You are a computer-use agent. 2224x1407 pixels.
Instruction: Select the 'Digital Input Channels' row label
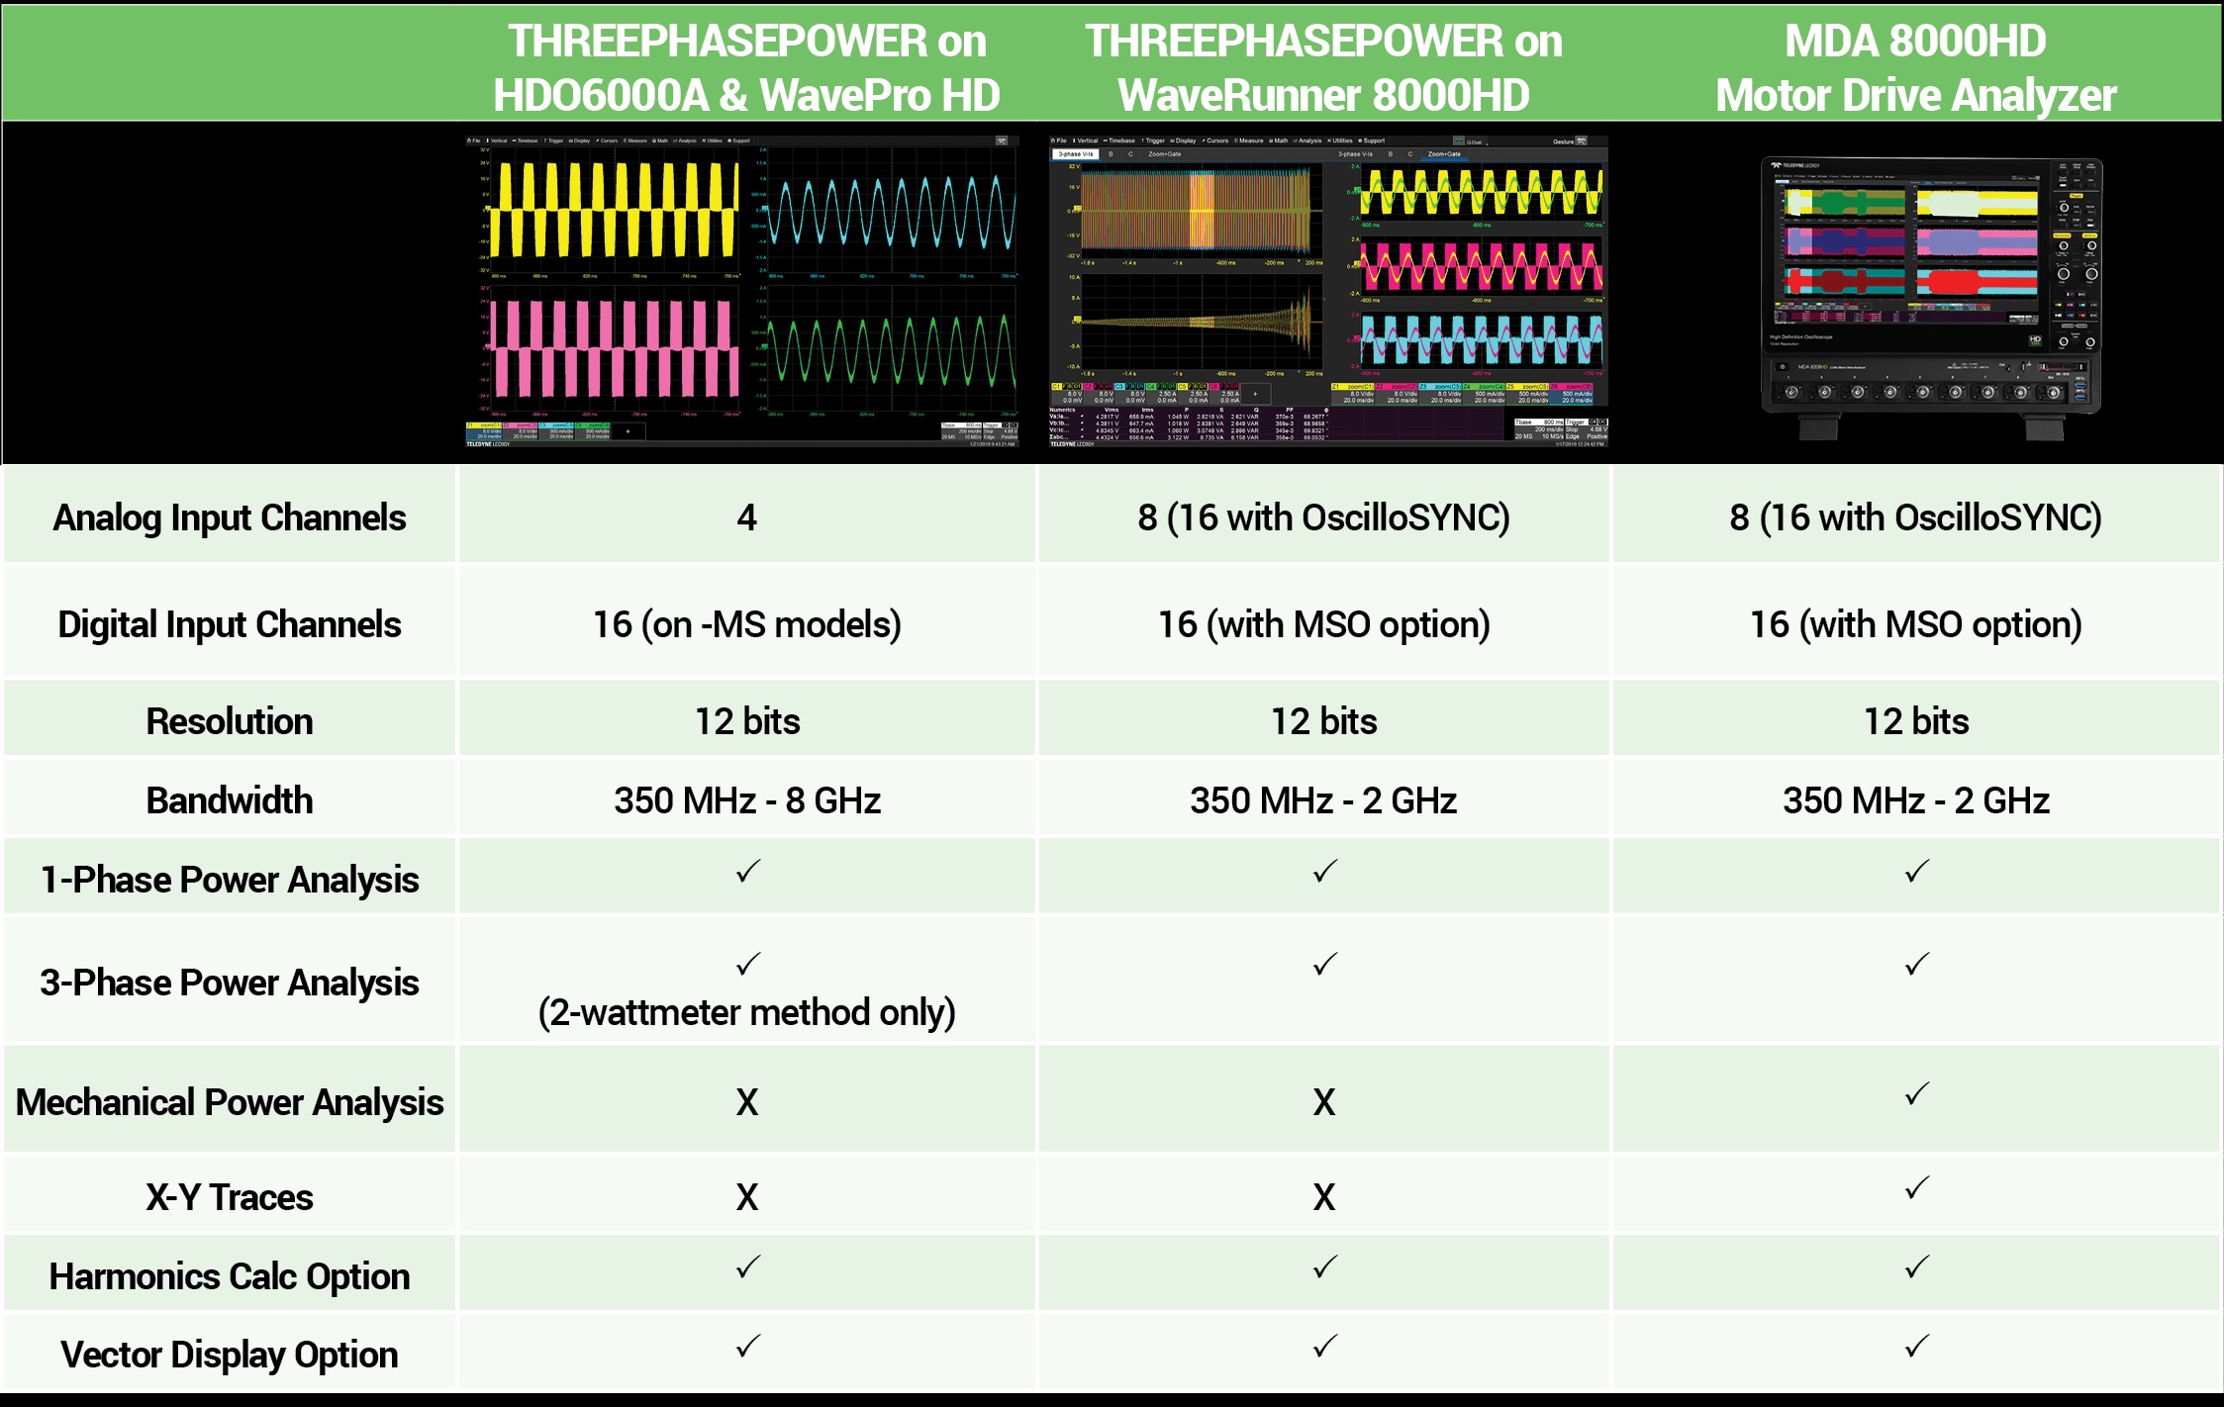[230, 624]
